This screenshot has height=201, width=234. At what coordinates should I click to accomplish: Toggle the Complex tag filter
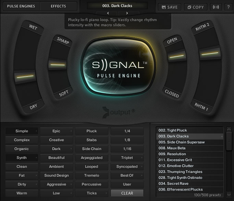click(22, 140)
